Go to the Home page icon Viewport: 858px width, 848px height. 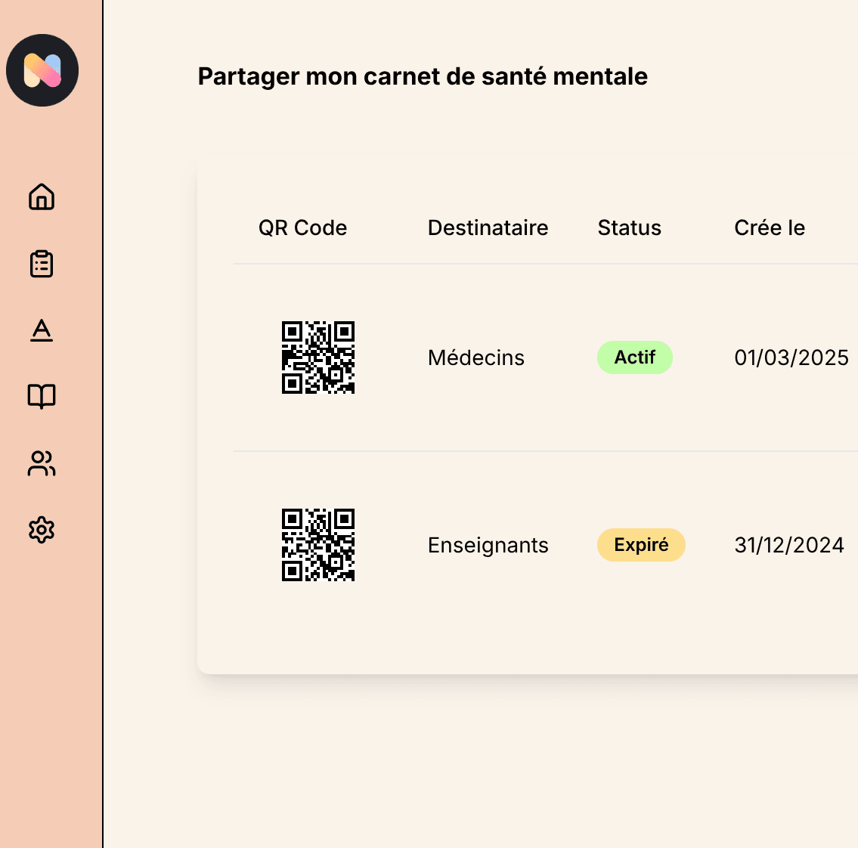42,197
